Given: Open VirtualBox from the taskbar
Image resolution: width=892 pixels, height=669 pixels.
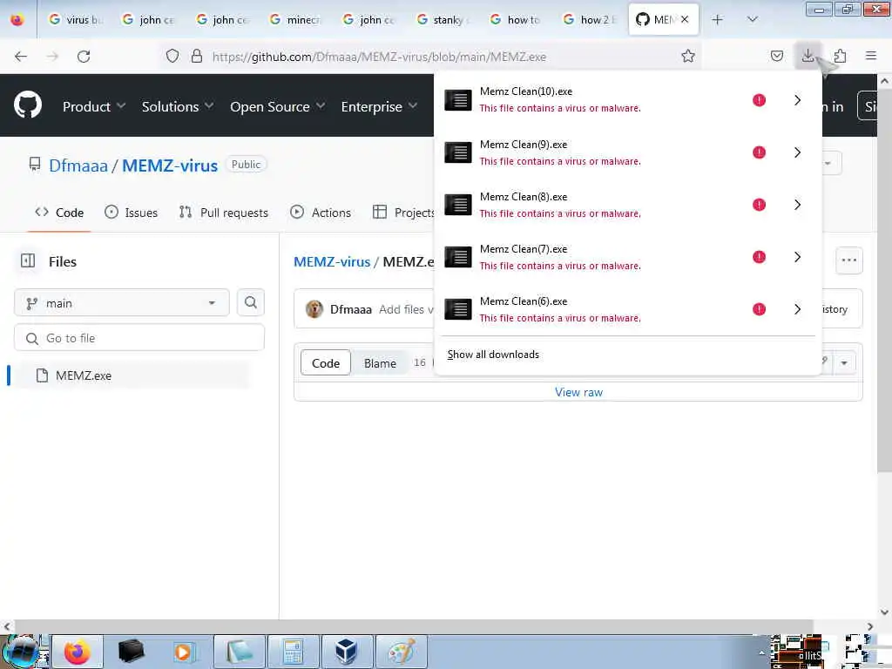Looking at the screenshot, I should [x=347, y=652].
